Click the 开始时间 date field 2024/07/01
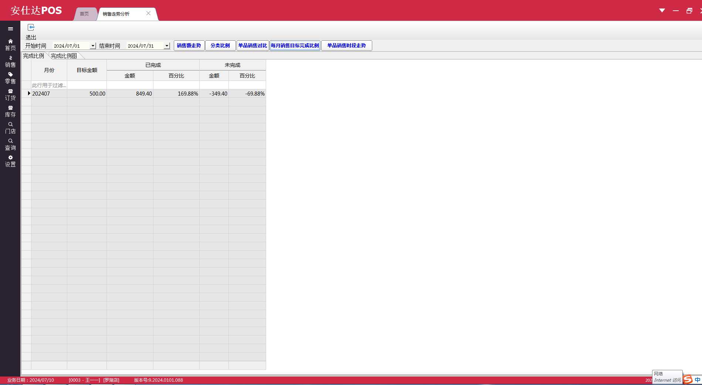The image size is (702, 385). pos(71,46)
